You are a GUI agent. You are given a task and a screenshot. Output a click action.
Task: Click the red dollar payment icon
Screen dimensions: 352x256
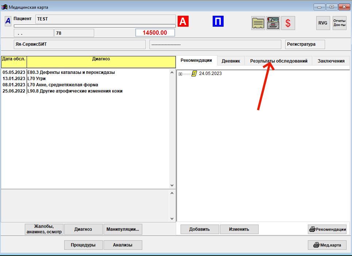[x=288, y=23]
